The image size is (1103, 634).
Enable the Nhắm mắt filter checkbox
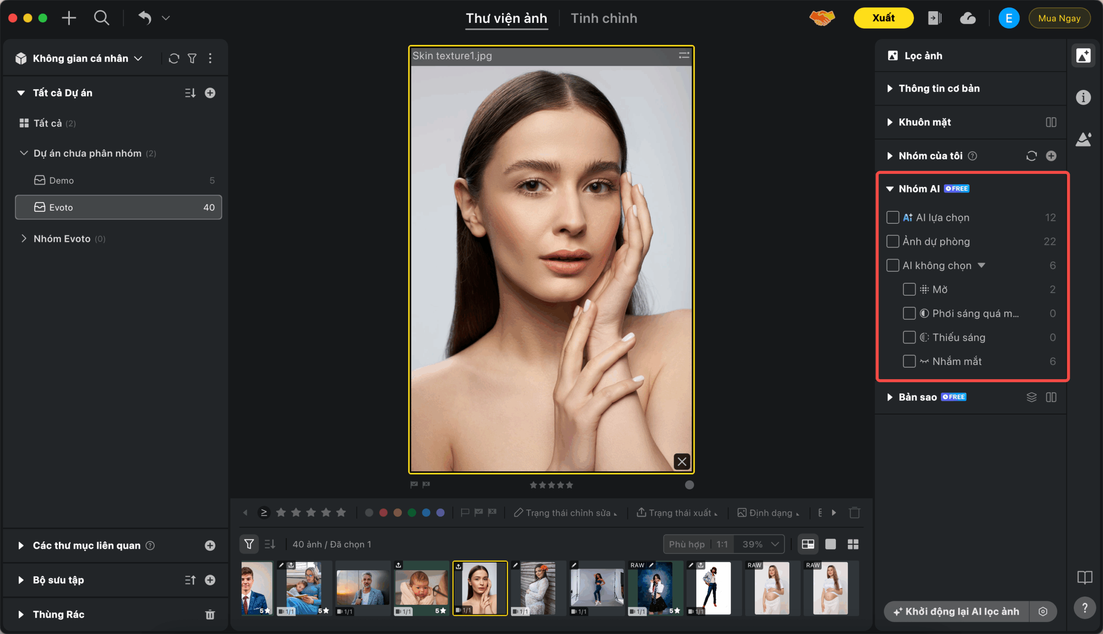[x=909, y=361]
